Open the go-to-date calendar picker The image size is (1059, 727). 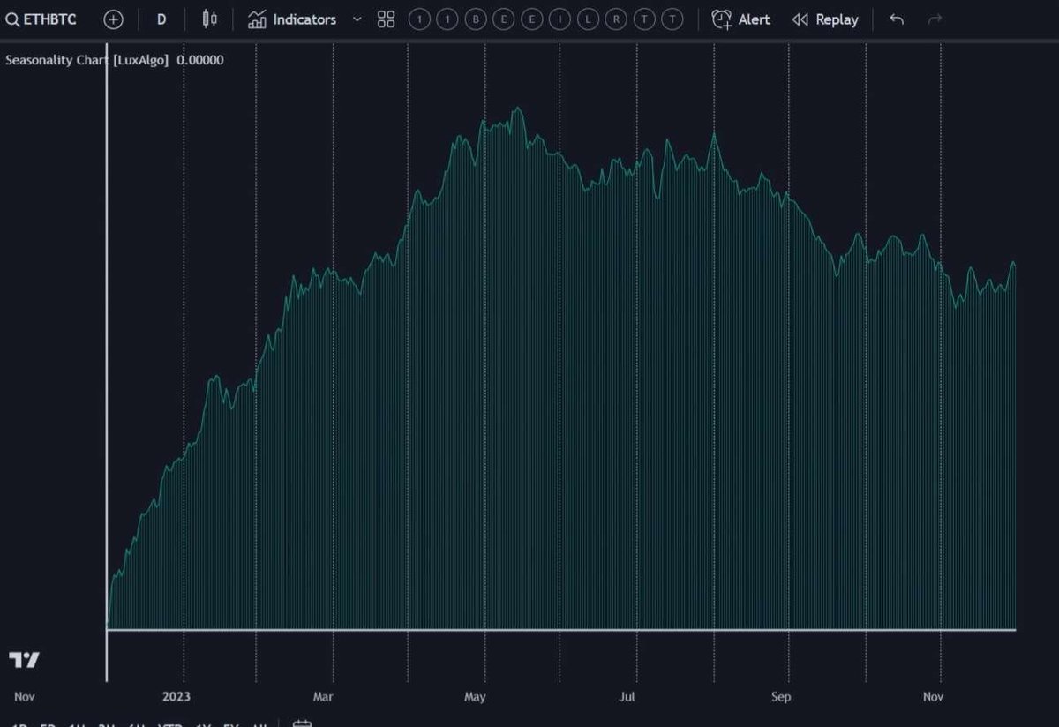(x=303, y=722)
